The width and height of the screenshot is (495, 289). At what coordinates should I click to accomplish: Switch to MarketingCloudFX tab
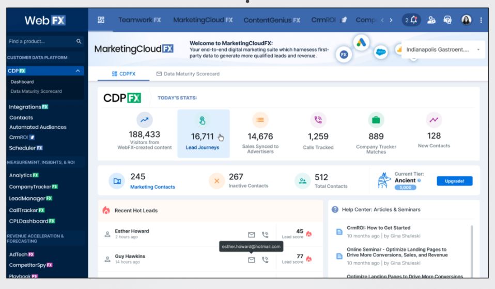click(203, 20)
